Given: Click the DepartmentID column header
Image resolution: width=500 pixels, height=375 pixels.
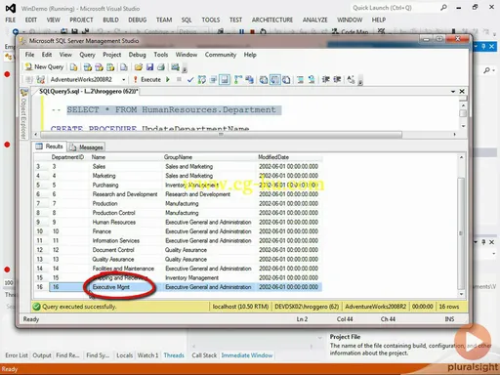Looking at the screenshot, I should [67, 157].
